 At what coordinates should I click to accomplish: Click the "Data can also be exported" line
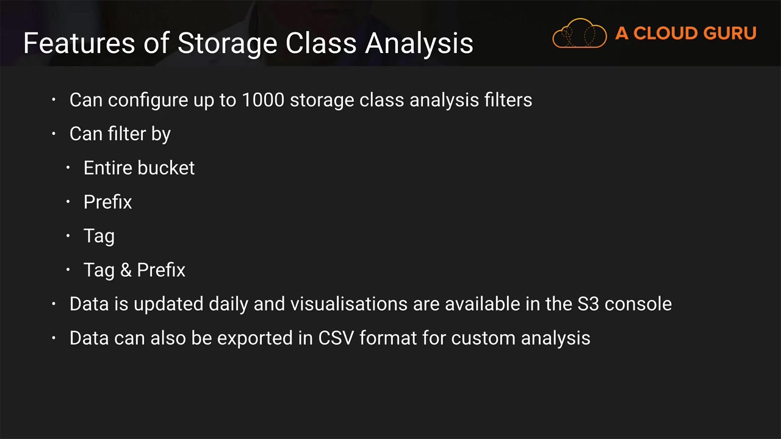click(x=329, y=338)
